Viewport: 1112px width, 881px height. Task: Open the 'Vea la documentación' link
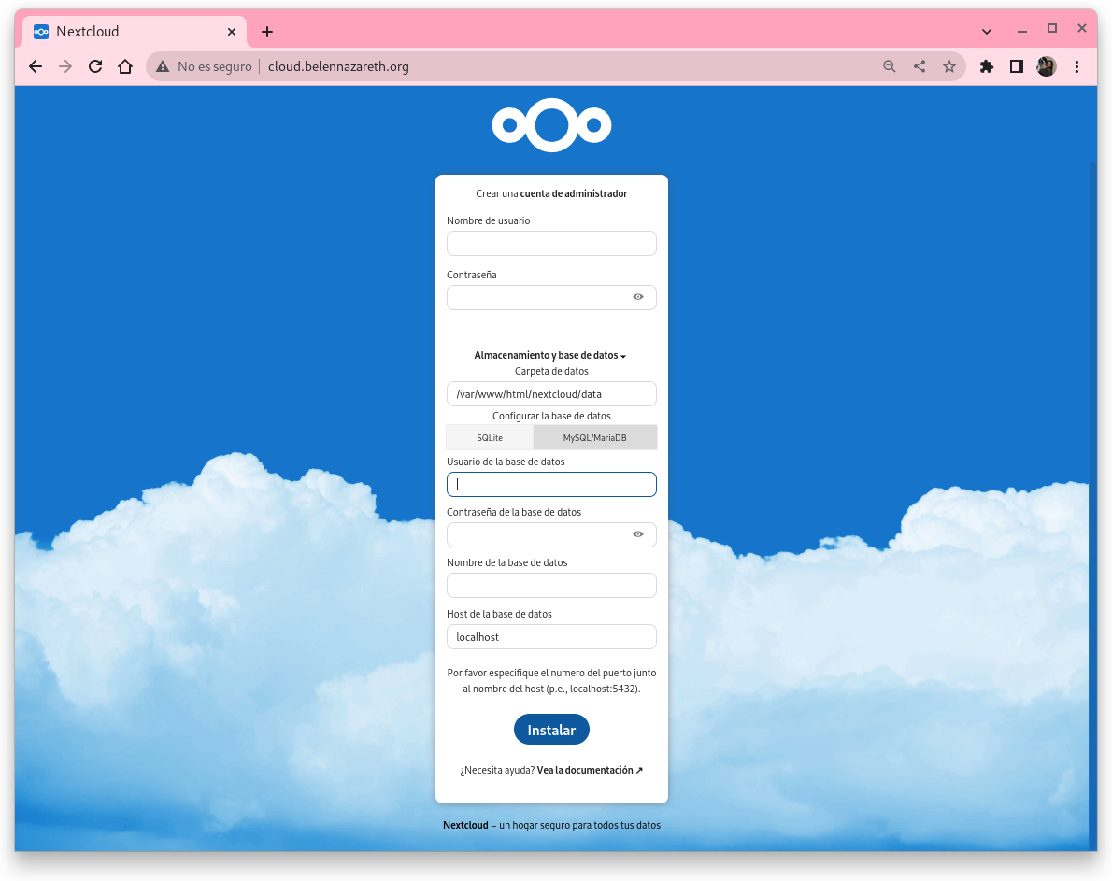(590, 771)
